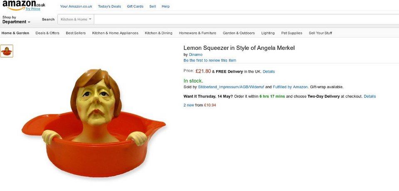The width and height of the screenshot is (399, 191).
Task: Expand the Kitchen & Home search category
Action: click(76, 19)
